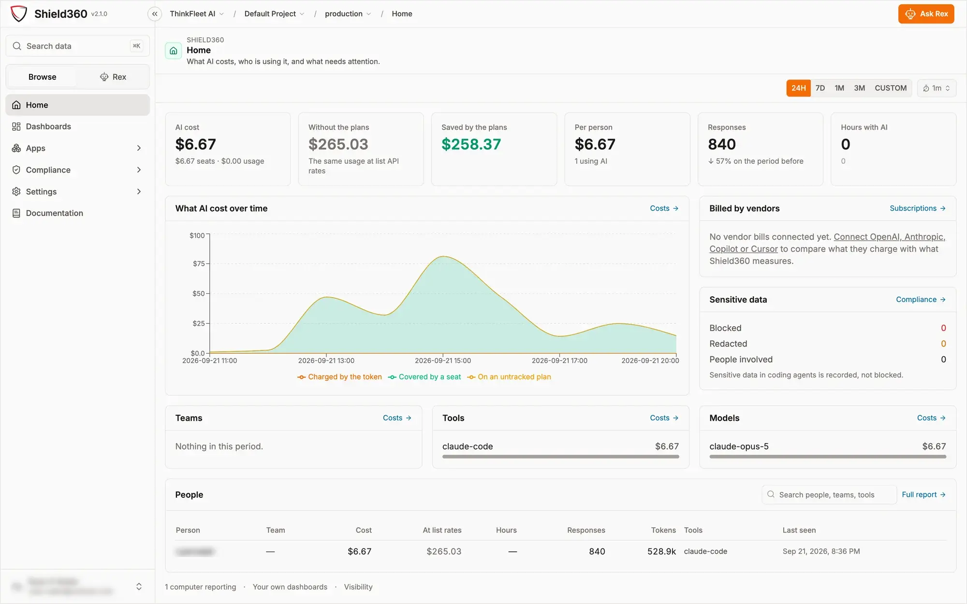Open the Subscriptions link in Billed by vendors

[x=917, y=208]
